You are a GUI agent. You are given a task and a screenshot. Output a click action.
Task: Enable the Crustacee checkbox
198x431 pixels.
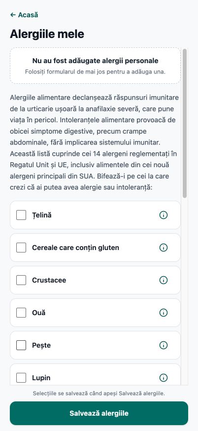21,280
